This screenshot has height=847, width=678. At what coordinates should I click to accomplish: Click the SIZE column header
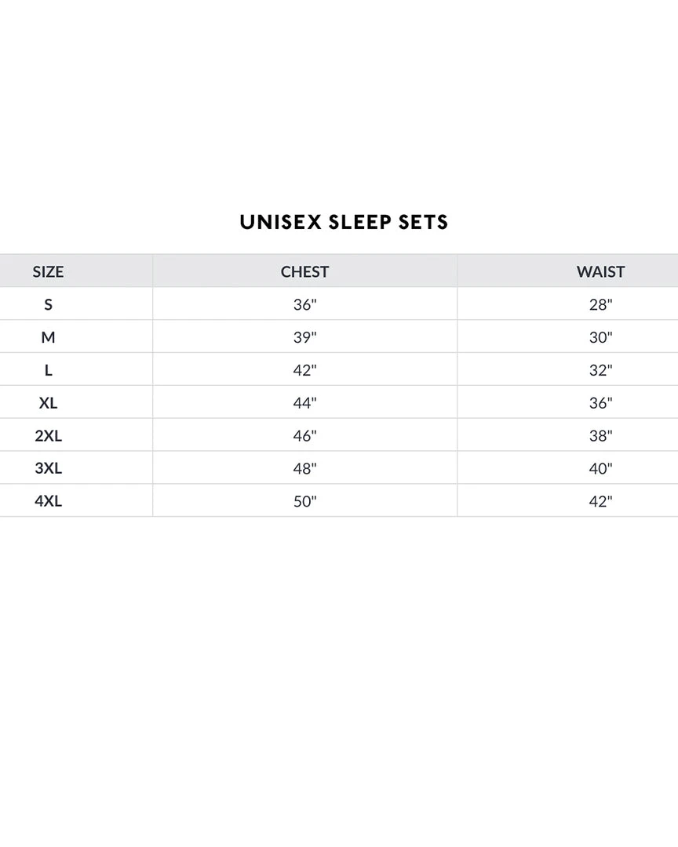point(48,271)
